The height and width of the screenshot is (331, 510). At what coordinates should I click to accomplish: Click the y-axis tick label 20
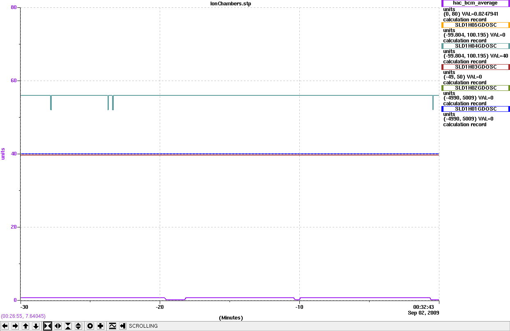point(13,227)
